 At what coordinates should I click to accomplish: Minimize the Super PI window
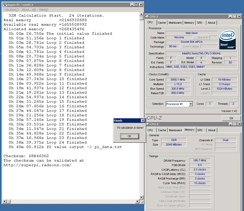(132, 5)
